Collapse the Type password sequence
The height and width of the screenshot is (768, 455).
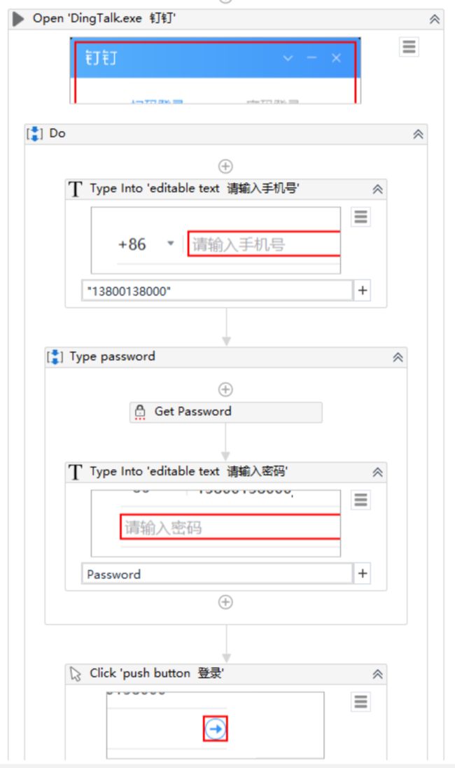(398, 357)
